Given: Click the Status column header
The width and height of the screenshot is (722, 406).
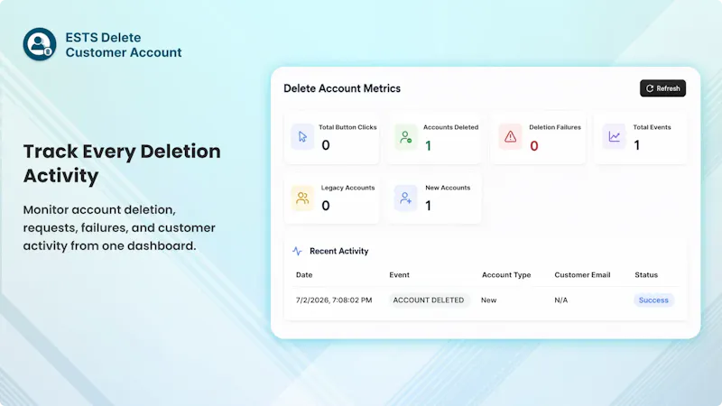Looking at the screenshot, I should pyautogui.click(x=646, y=275).
